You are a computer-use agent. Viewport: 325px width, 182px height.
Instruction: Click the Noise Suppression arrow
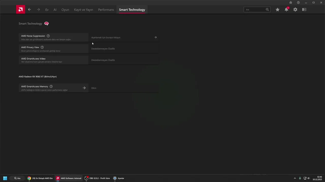[x=156, y=37]
